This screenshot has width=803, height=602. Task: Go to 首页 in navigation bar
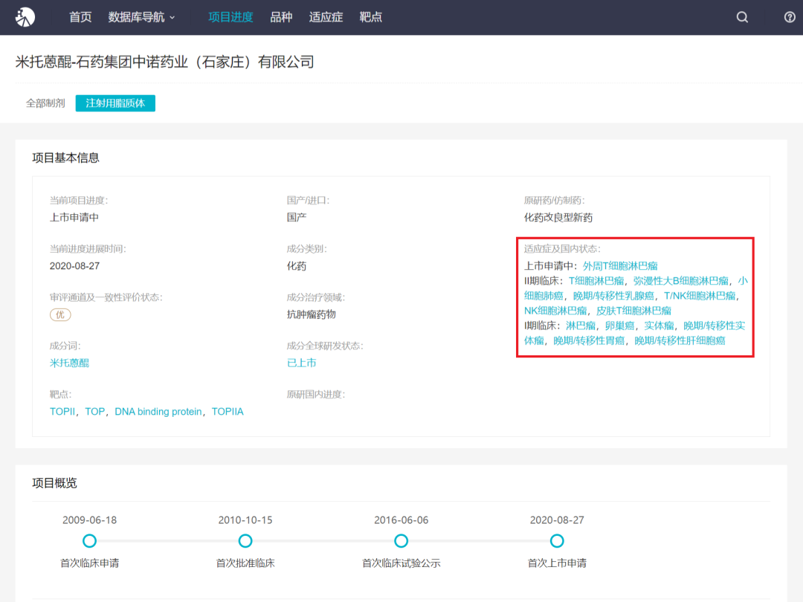click(x=80, y=17)
